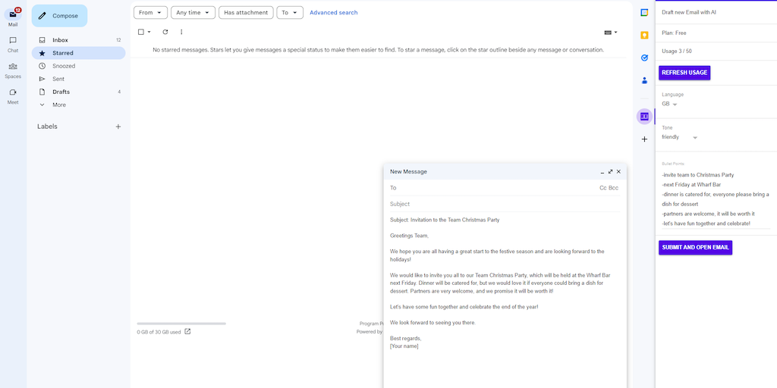The height and width of the screenshot is (388, 777).
Task: Click the storage usage progress bar
Action: (181, 324)
